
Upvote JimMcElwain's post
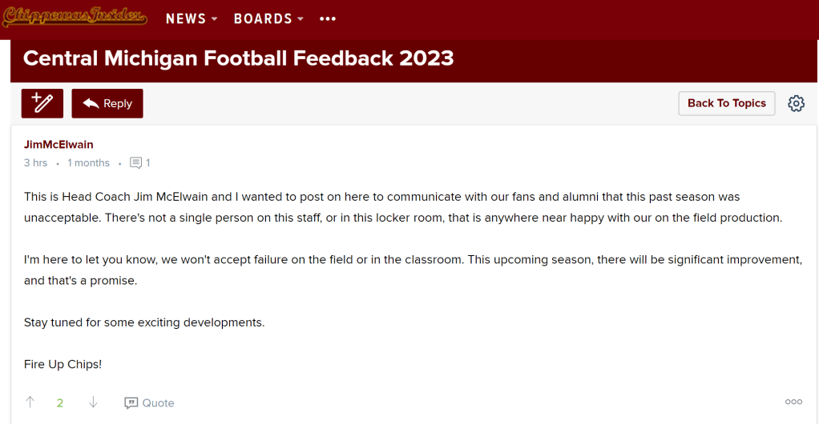[30, 402]
